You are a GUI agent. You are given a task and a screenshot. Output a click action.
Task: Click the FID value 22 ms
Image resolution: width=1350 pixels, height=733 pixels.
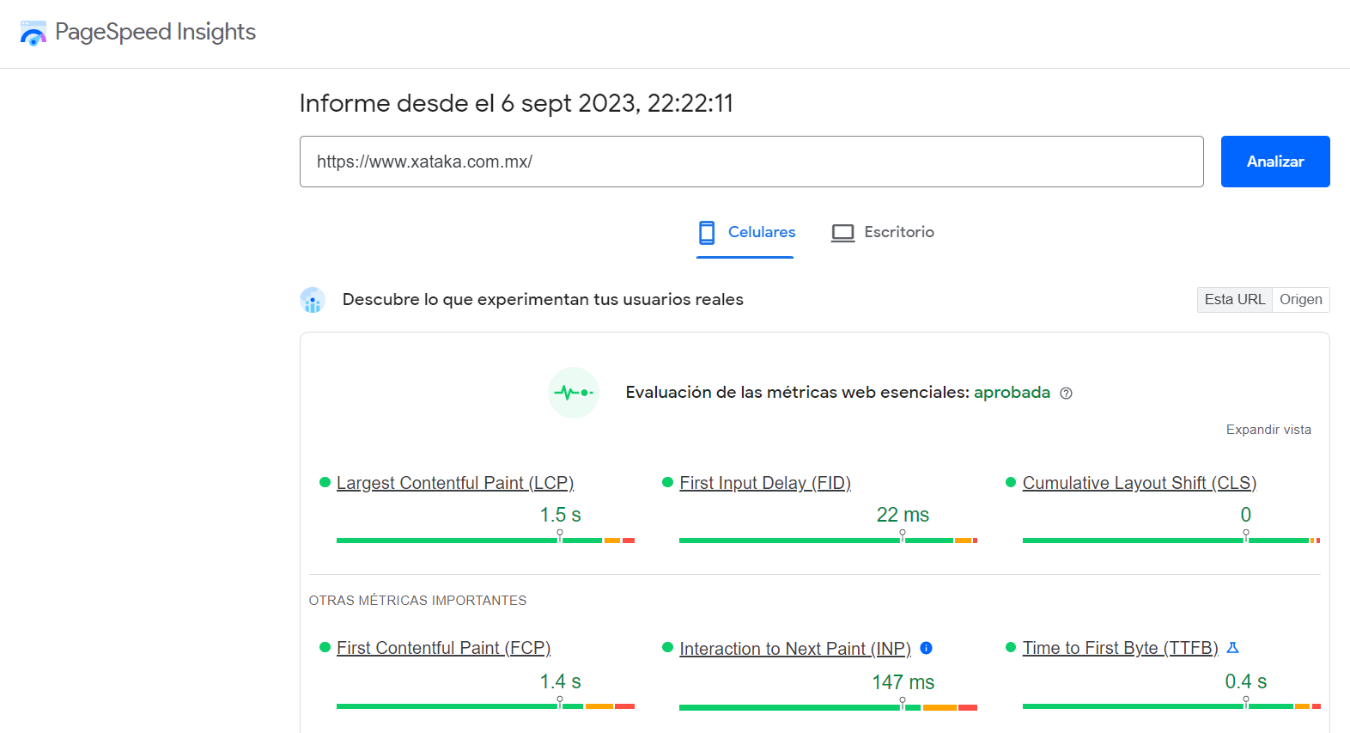pyautogui.click(x=903, y=515)
